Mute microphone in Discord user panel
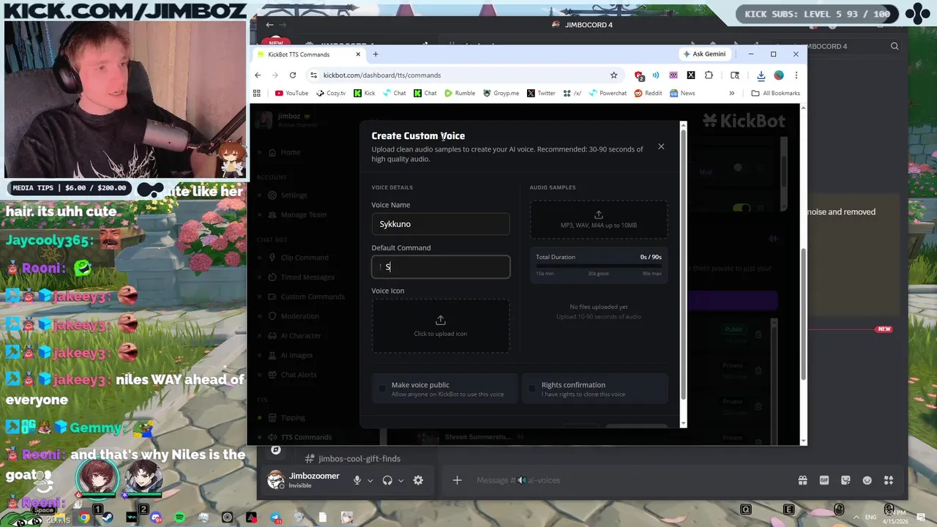 [357, 480]
